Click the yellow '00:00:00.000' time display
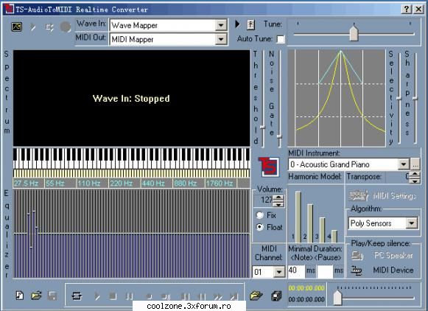 306,288
